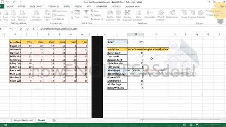Click the Year value cell 2005
The width and height of the screenshot is (226, 127).
tap(136, 42)
